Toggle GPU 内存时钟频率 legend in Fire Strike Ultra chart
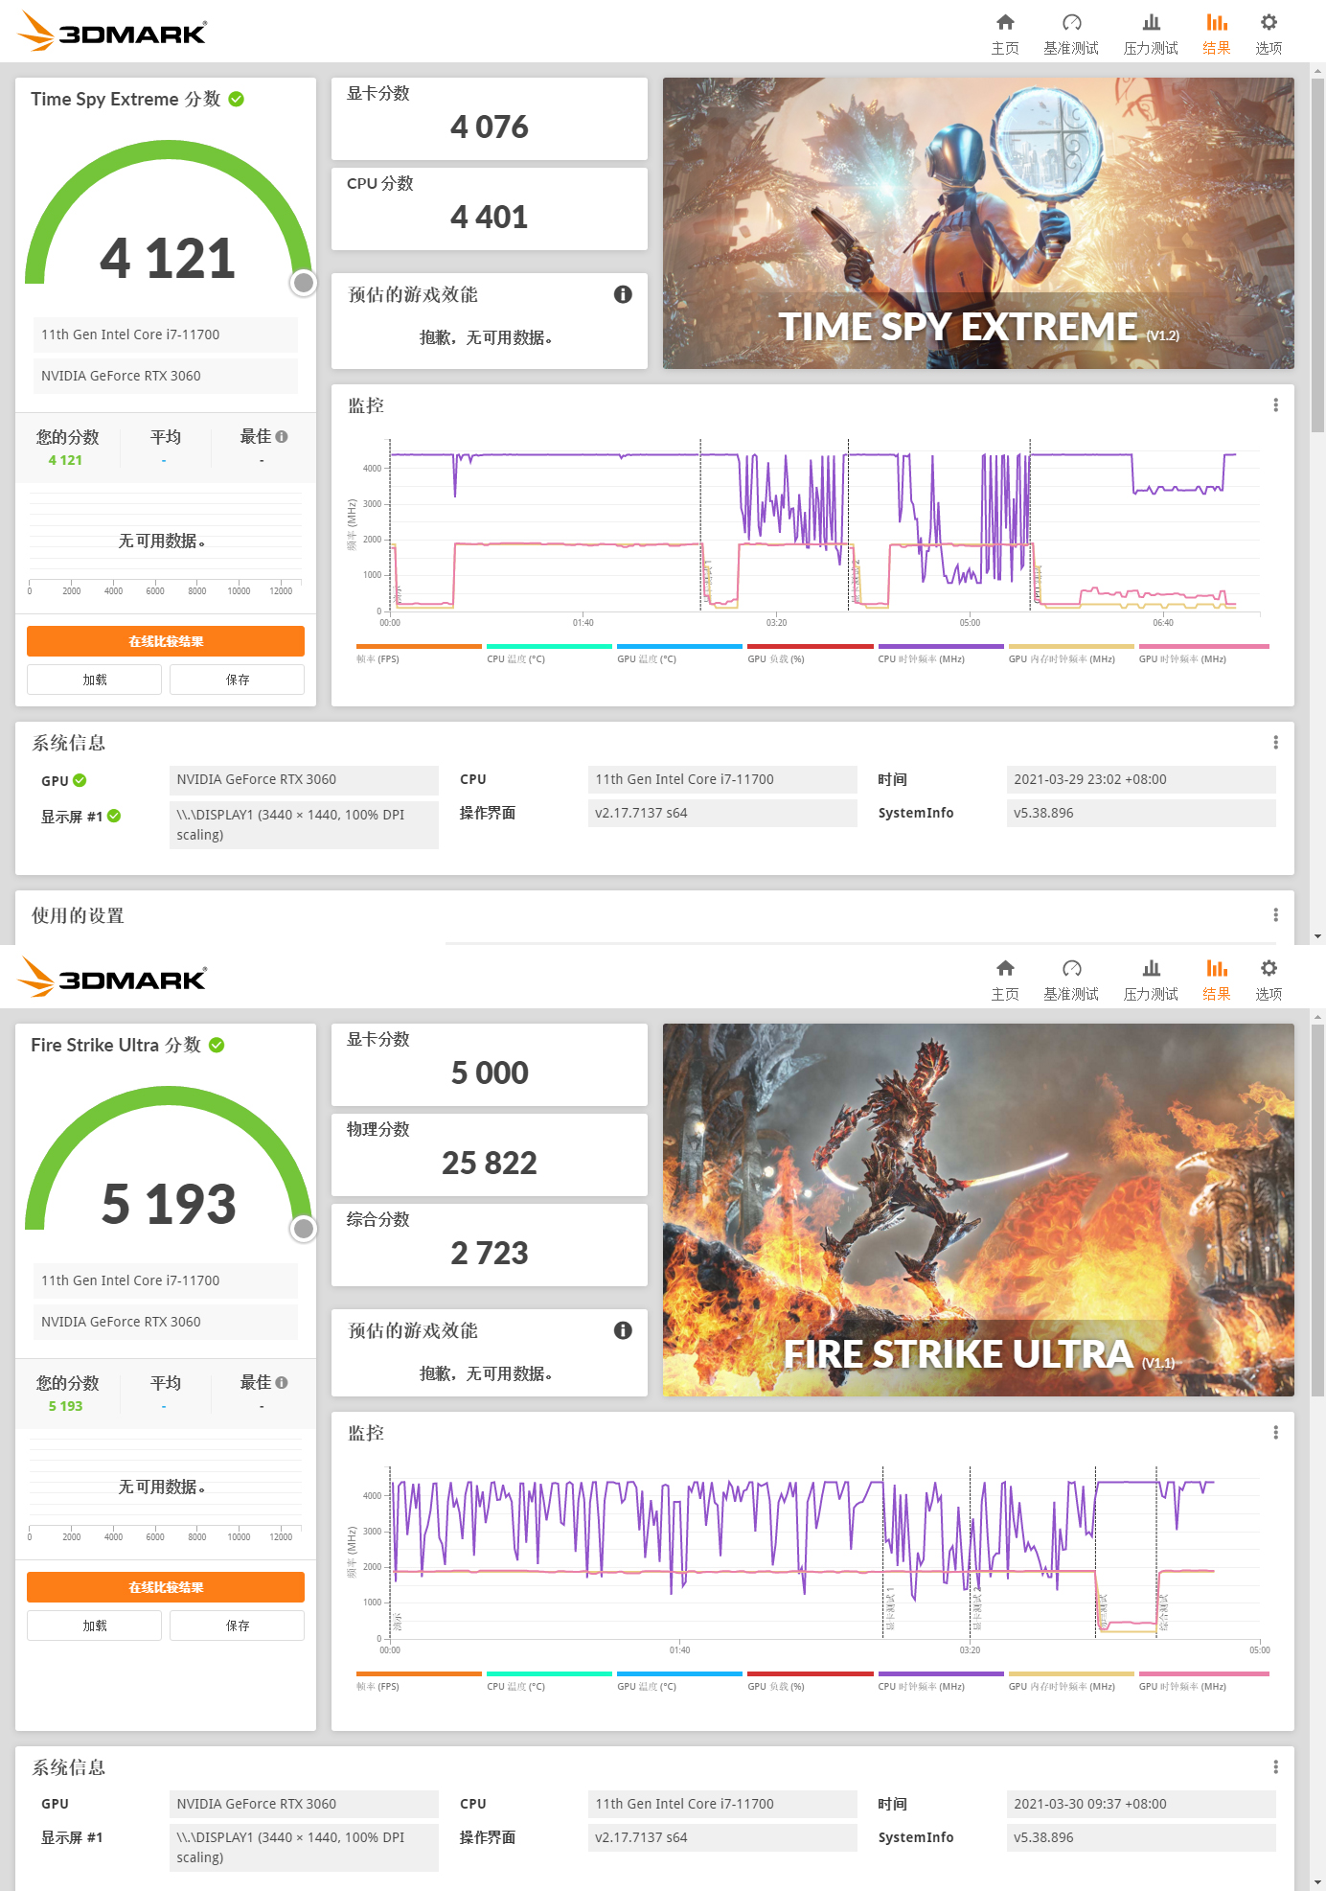Screen dimensions: 1326x1891 pyautogui.click(x=1071, y=1681)
